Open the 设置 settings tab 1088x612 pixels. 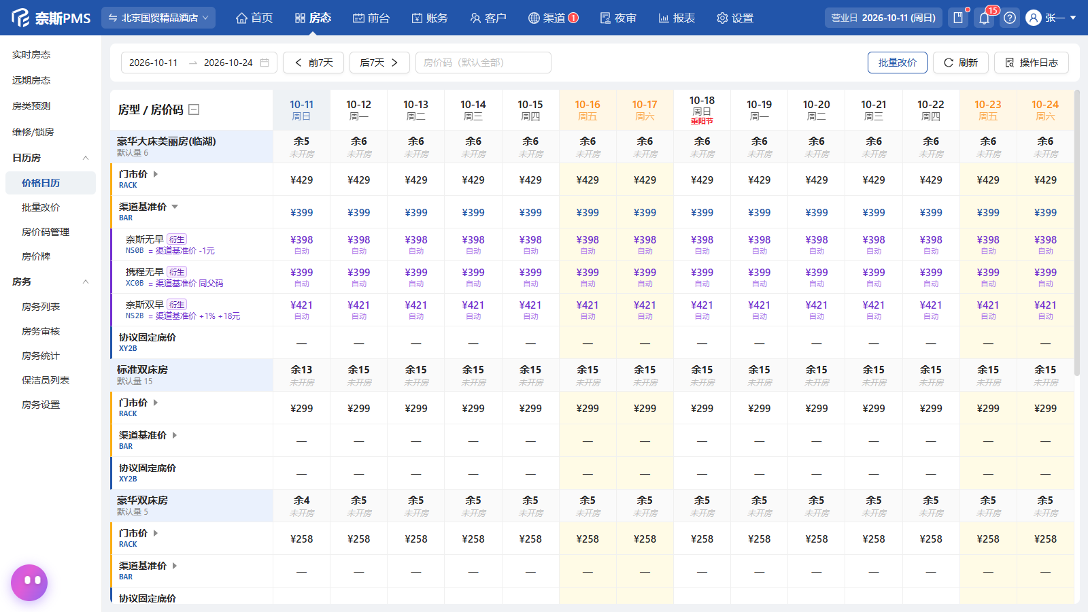735,18
